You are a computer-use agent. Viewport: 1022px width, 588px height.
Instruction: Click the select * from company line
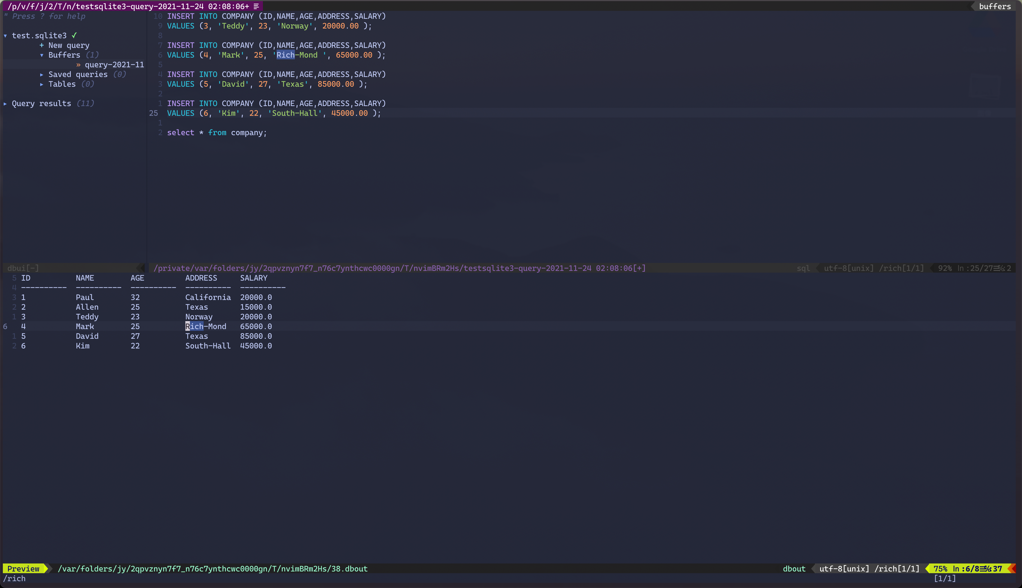coord(217,133)
